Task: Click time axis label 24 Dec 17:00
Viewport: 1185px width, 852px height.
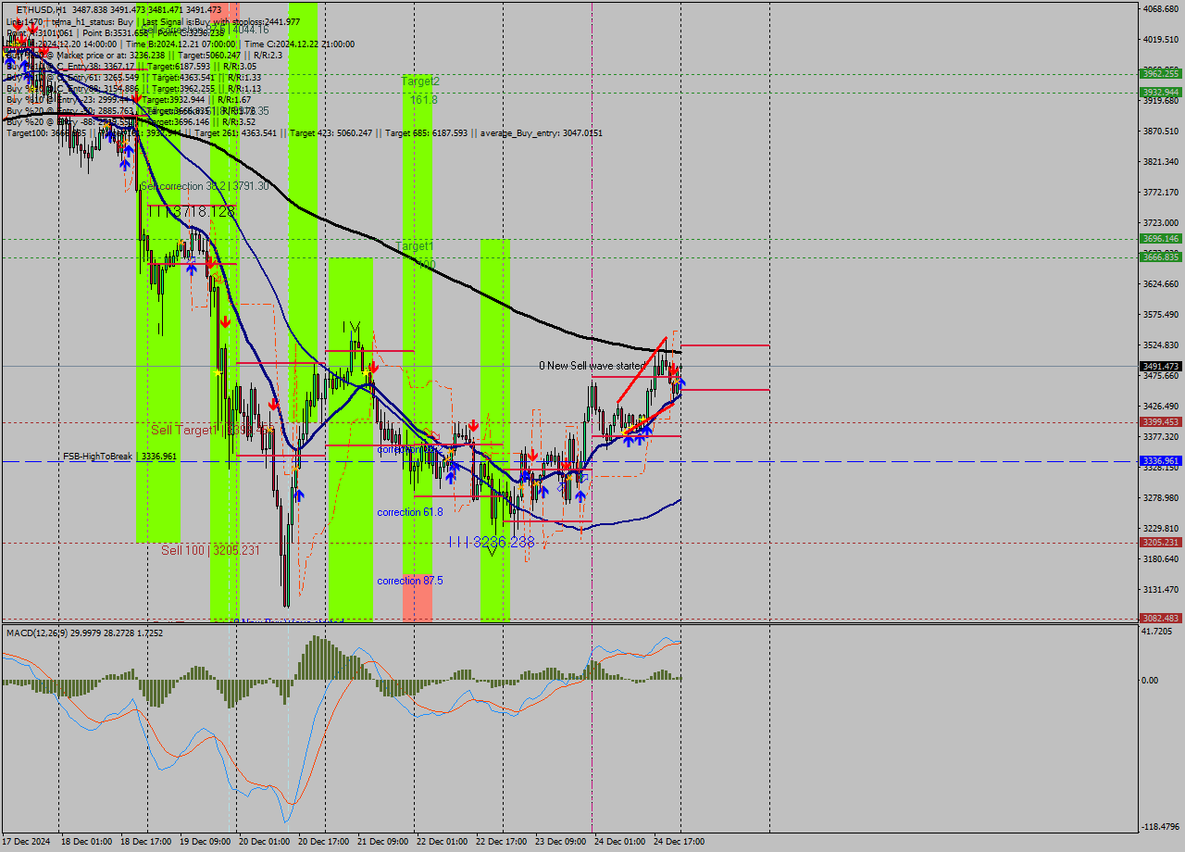Action: tap(679, 842)
